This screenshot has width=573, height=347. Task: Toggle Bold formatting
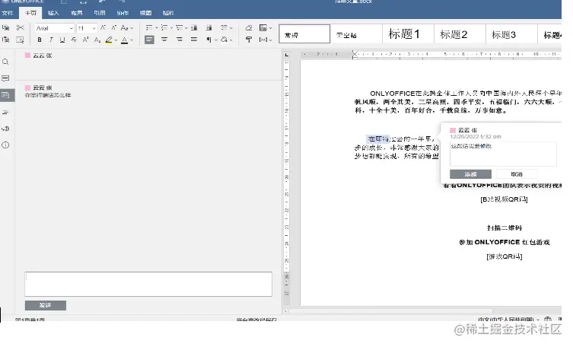pyautogui.click(x=40, y=40)
